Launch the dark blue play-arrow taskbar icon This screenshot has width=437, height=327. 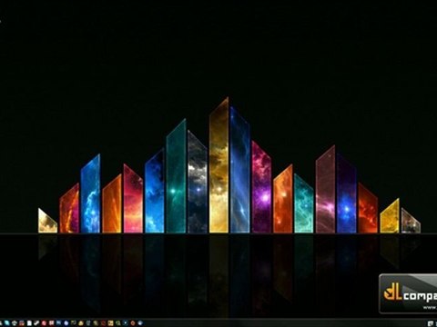click(x=126, y=323)
